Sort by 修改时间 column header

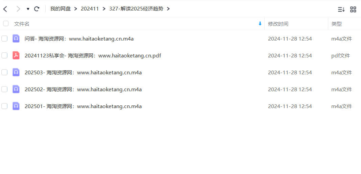coord(278,24)
